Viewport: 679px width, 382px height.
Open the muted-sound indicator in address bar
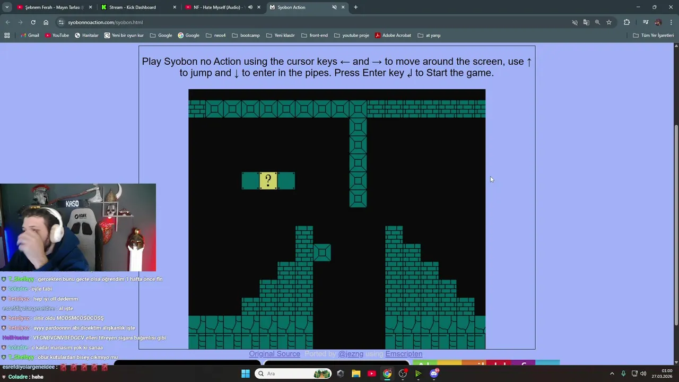click(574, 22)
